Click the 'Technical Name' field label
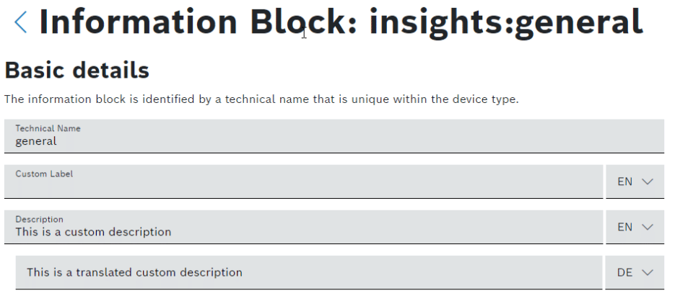Screen dimensions: 675x301 tap(48, 128)
